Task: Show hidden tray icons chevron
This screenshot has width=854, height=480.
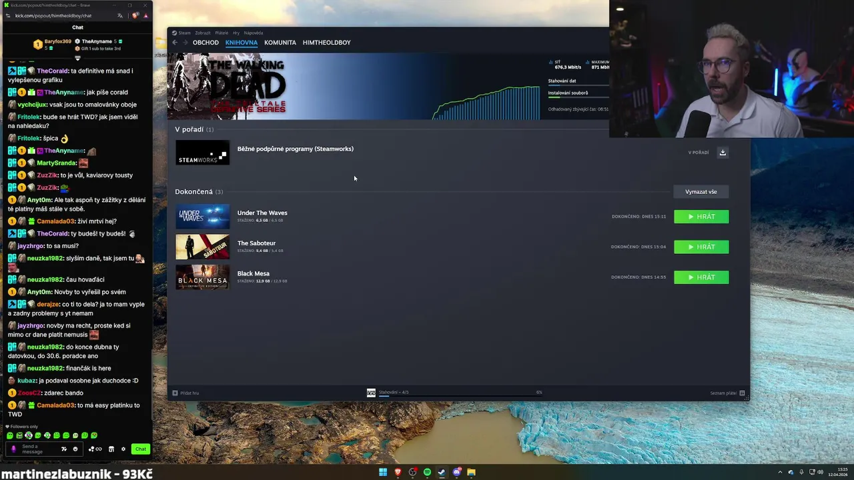Action: click(781, 472)
